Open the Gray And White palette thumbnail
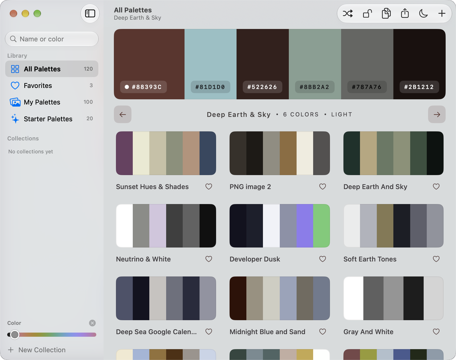Screen dimensions: 456x360 [x=393, y=298]
